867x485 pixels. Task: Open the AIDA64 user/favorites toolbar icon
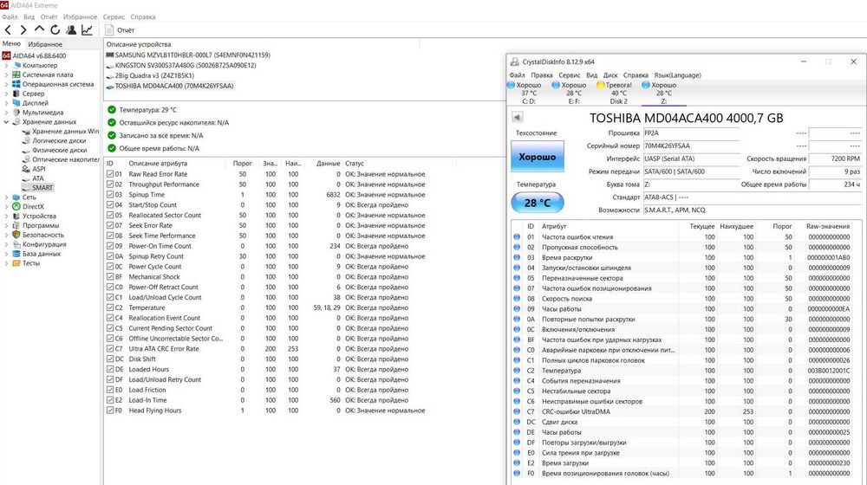pos(71,29)
